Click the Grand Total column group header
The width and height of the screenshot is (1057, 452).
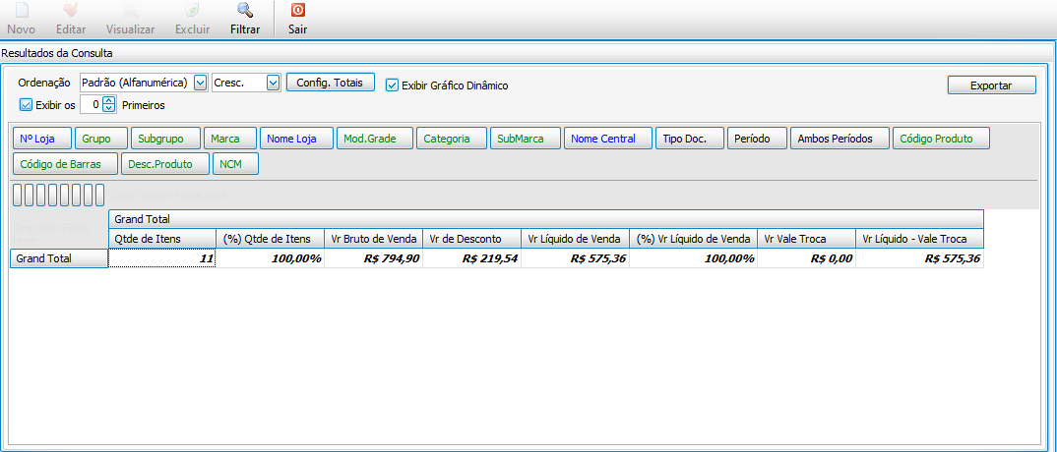545,219
